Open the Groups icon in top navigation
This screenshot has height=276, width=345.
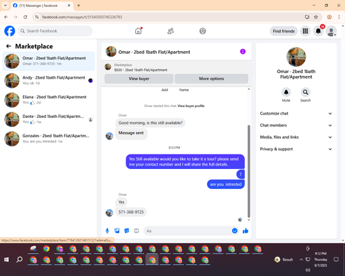pyautogui.click(x=202, y=31)
